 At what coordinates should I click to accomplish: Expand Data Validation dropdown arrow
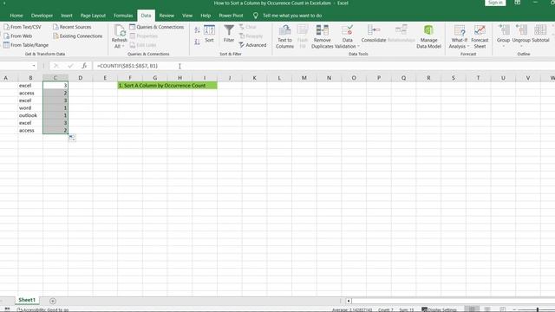[358, 46]
